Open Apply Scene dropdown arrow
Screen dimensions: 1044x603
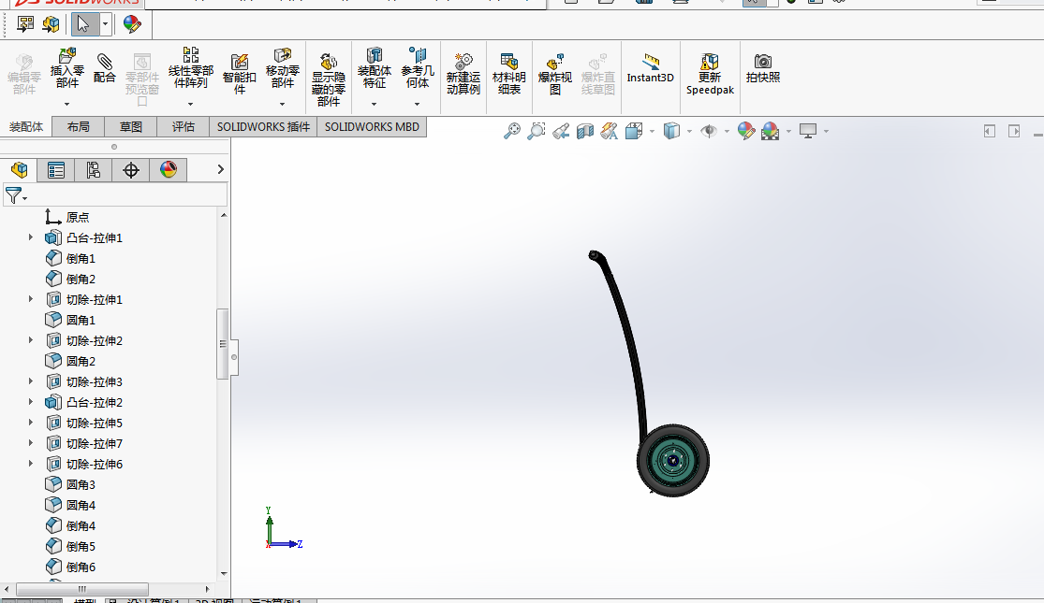789,132
